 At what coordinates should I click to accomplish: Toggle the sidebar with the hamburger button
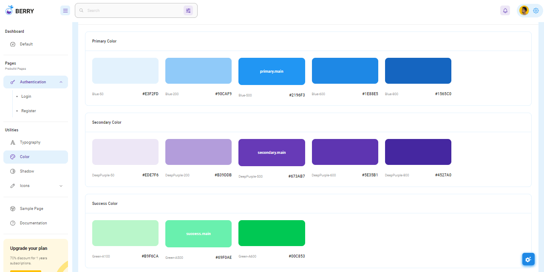tap(65, 10)
